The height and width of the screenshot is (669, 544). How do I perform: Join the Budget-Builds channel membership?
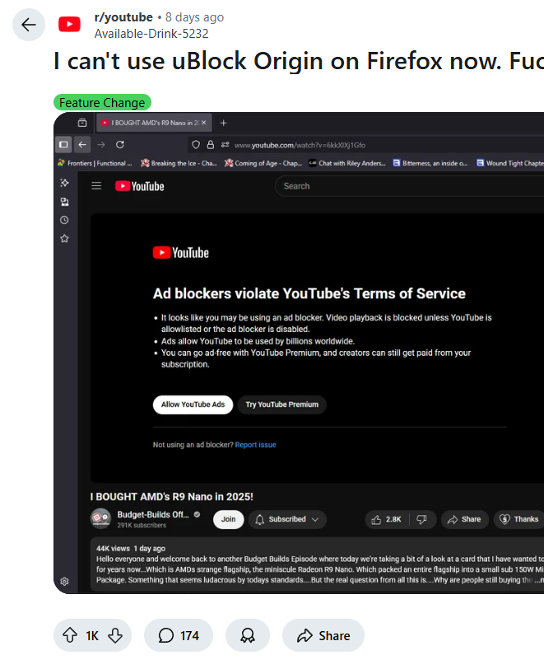(228, 519)
